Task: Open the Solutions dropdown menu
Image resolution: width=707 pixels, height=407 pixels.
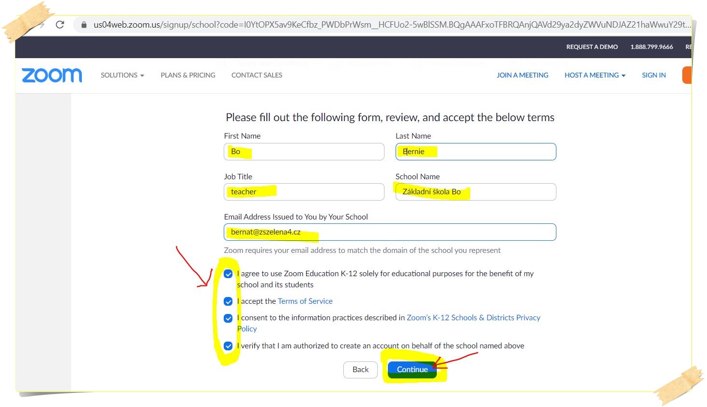Action: (x=123, y=75)
